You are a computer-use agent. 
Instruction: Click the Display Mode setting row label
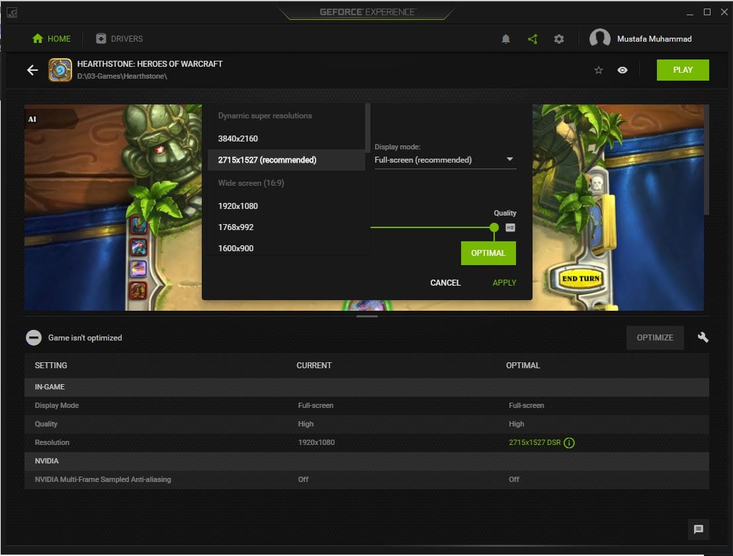coord(57,405)
